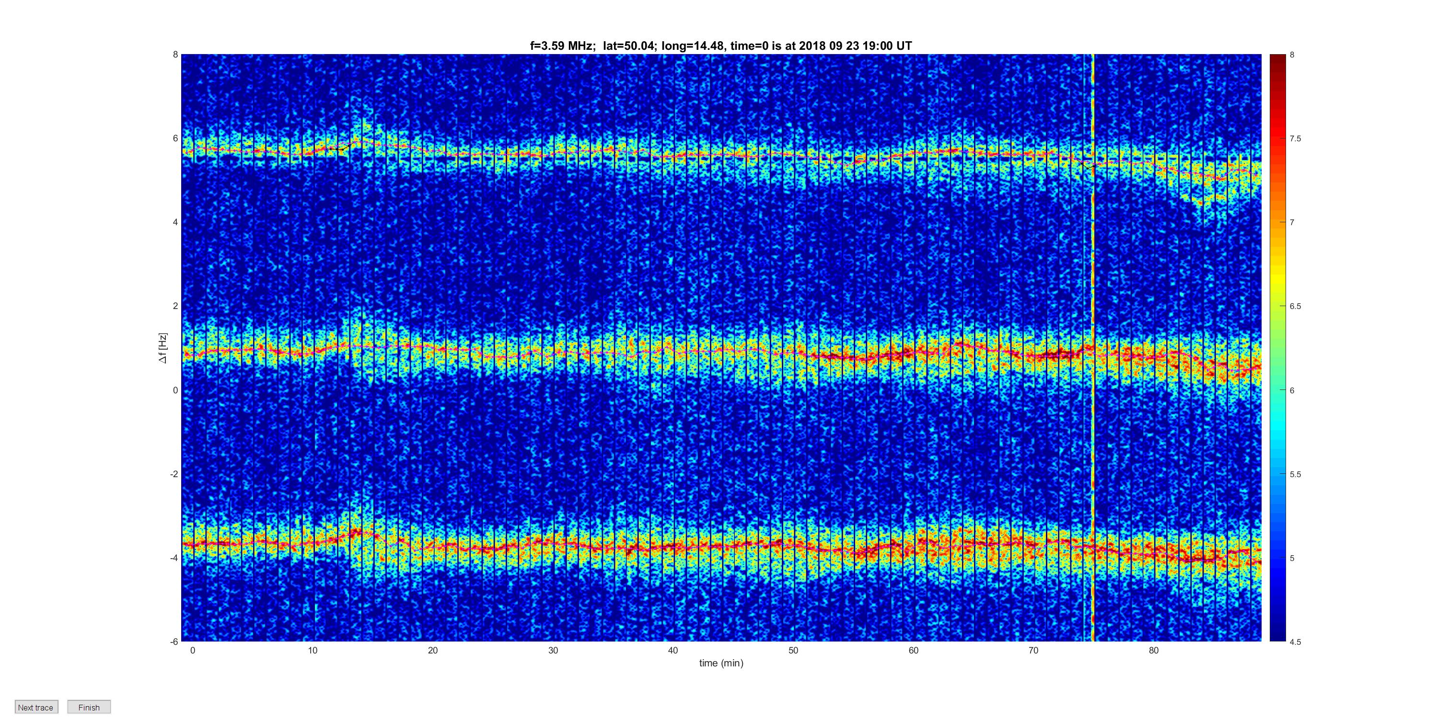Click the vertical yellow interference line near minute 75
1438x721 pixels.
point(1092,348)
